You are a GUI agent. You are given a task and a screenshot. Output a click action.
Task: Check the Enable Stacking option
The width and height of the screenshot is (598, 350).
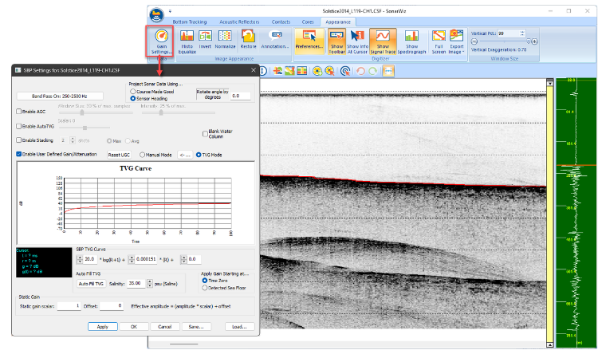18,140
